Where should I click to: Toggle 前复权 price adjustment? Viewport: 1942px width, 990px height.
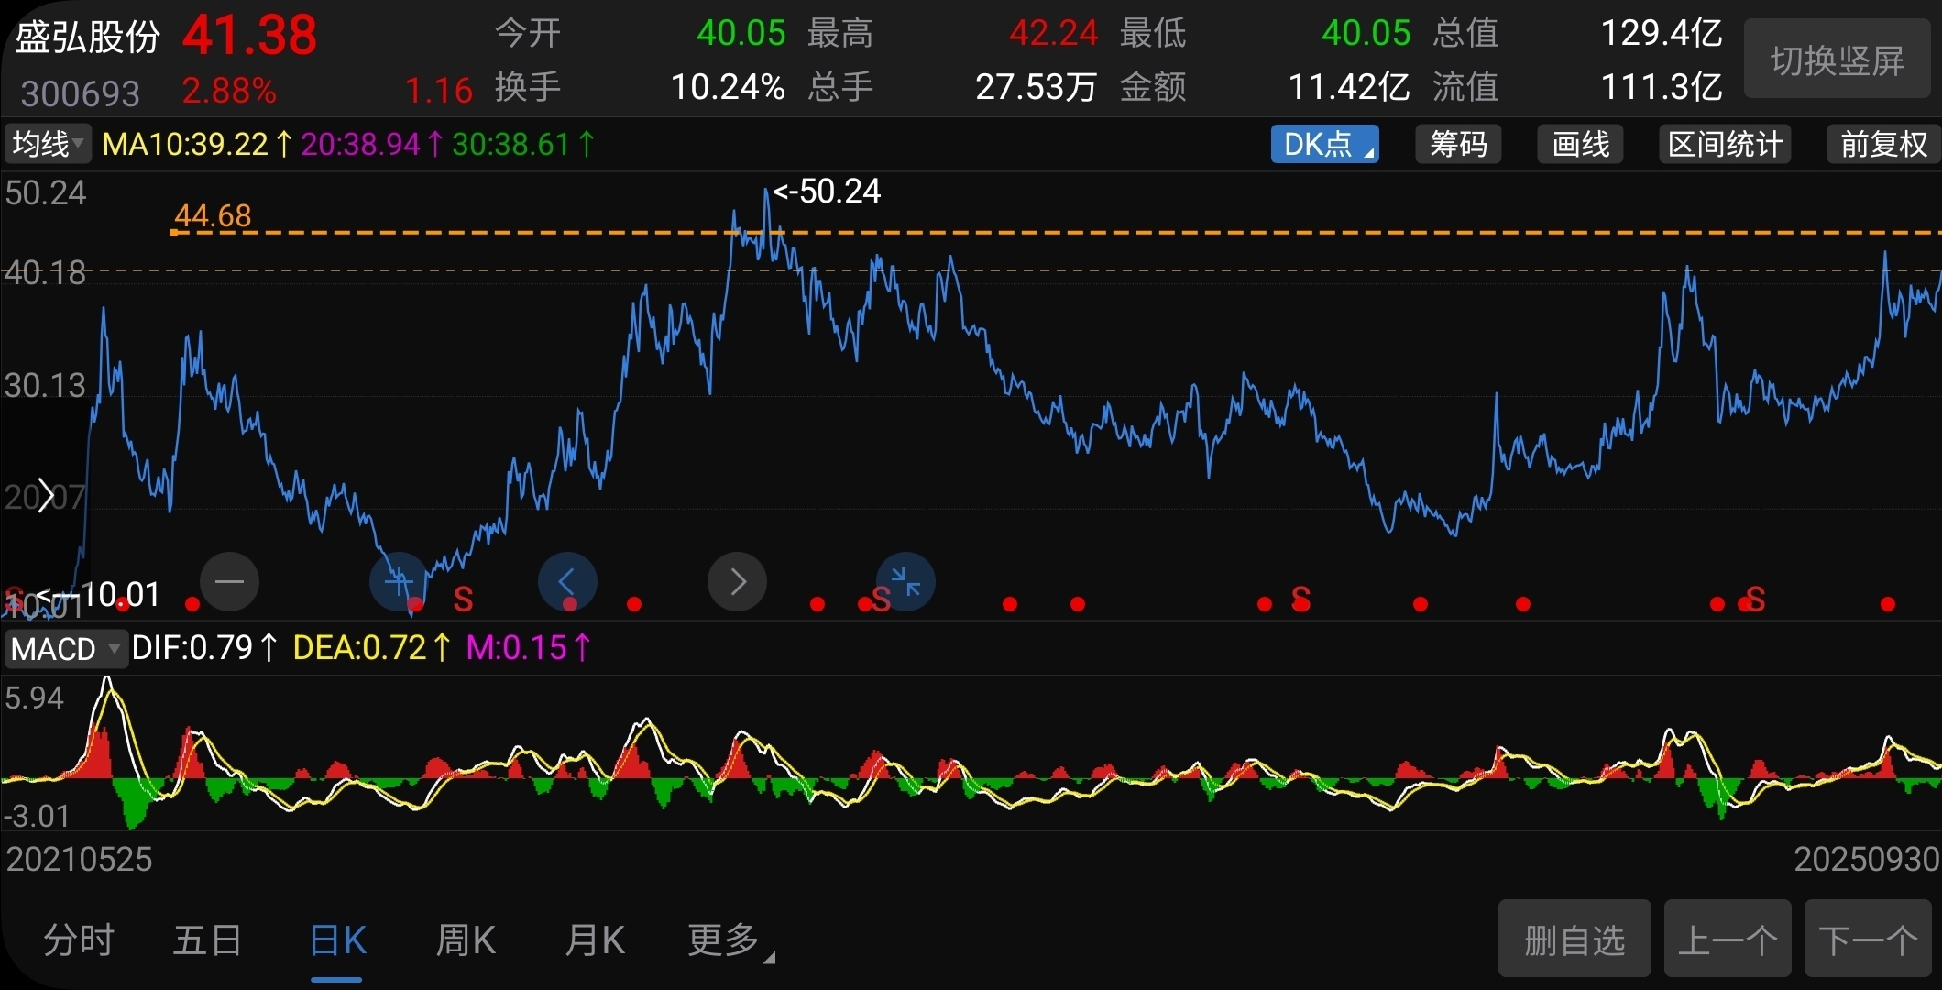(1883, 145)
